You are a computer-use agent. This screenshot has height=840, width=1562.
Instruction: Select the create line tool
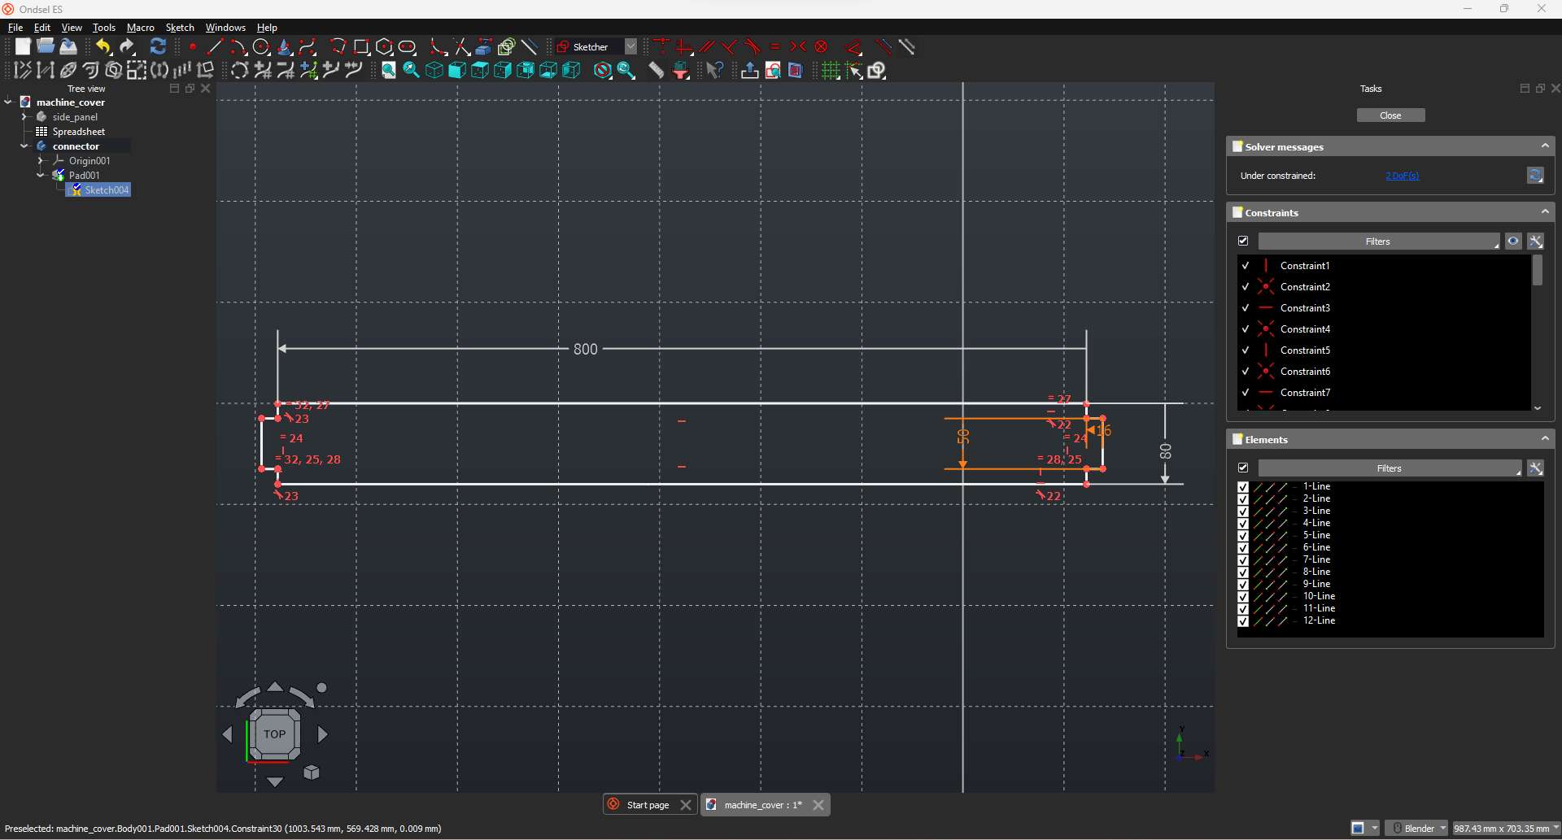[x=216, y=47]
